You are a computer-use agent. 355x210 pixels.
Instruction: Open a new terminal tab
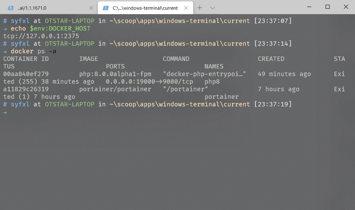tap(200, 8)
